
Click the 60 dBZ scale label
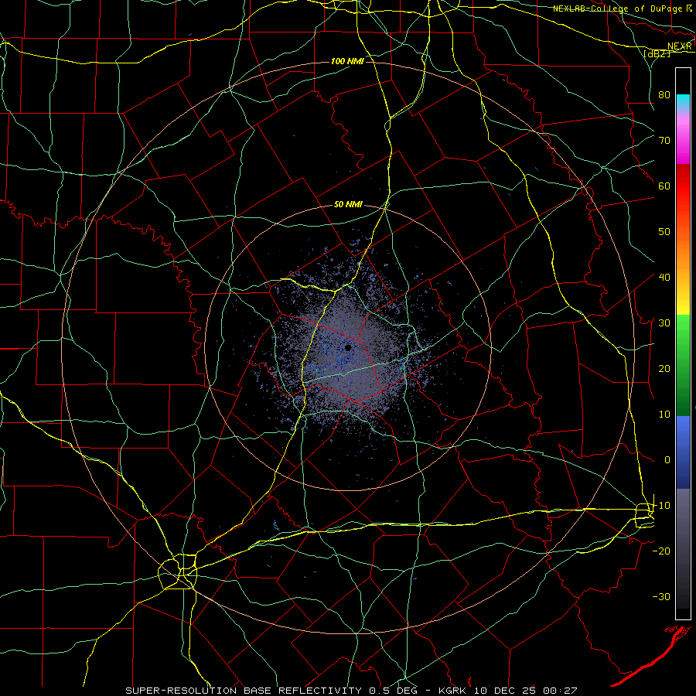(x=664, y=186)
